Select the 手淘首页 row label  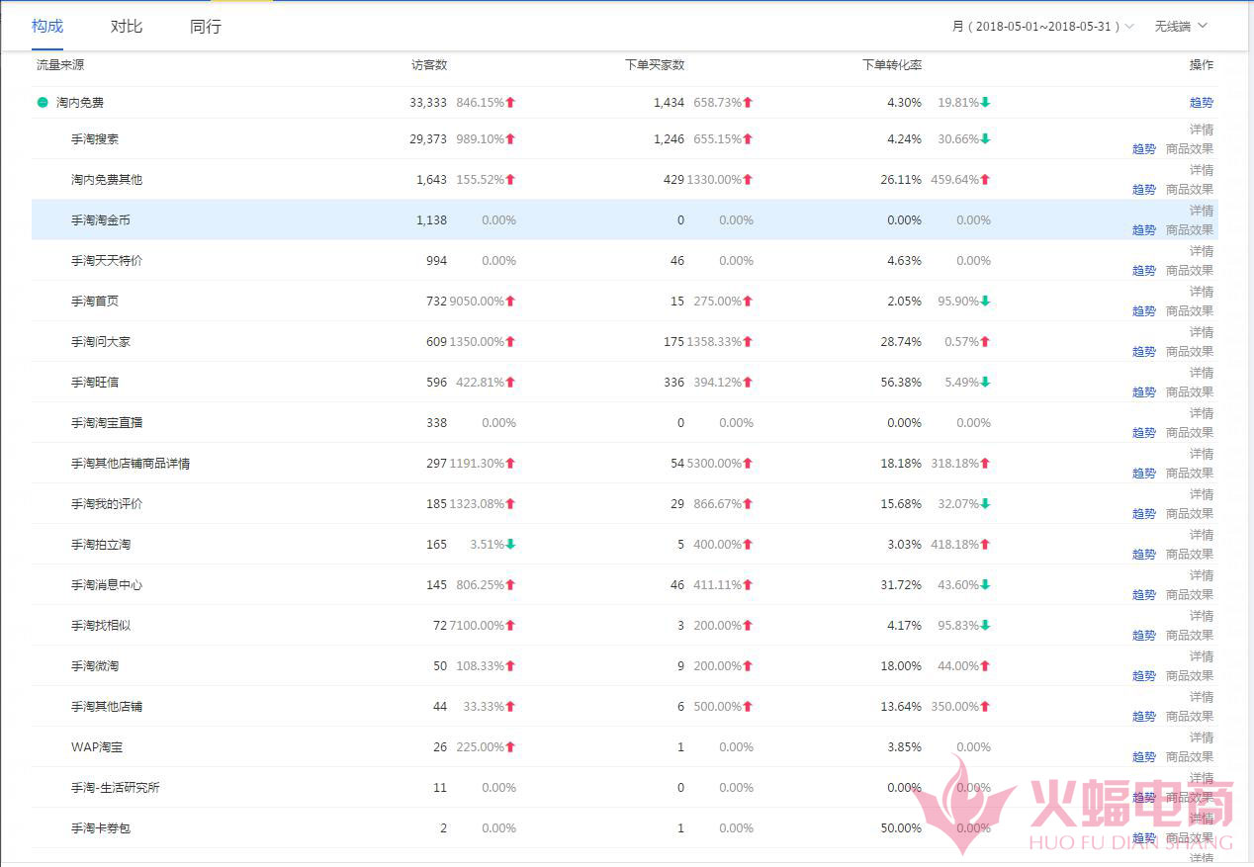pyautogui.click(x=95, y=302)
